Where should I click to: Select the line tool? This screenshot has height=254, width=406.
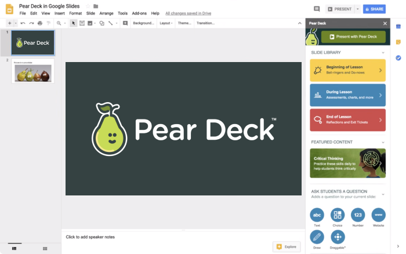click(111, 23)
